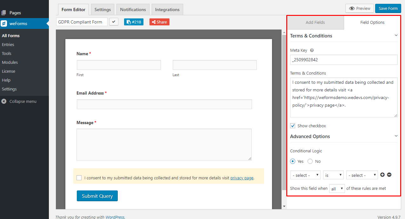Tick the consent checkbox in form preview

[79, 178]
